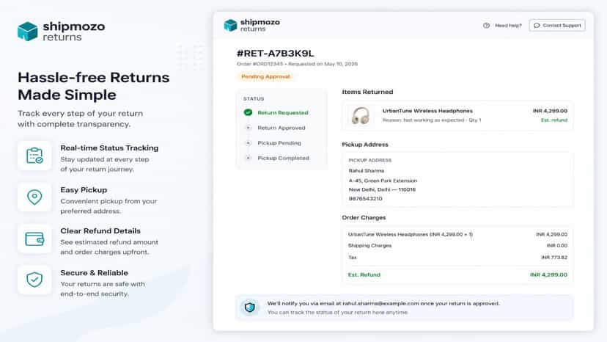Click the item price INR 4,299.00 in Items Returned
This screenshot has width=607, height=342.
550,111
